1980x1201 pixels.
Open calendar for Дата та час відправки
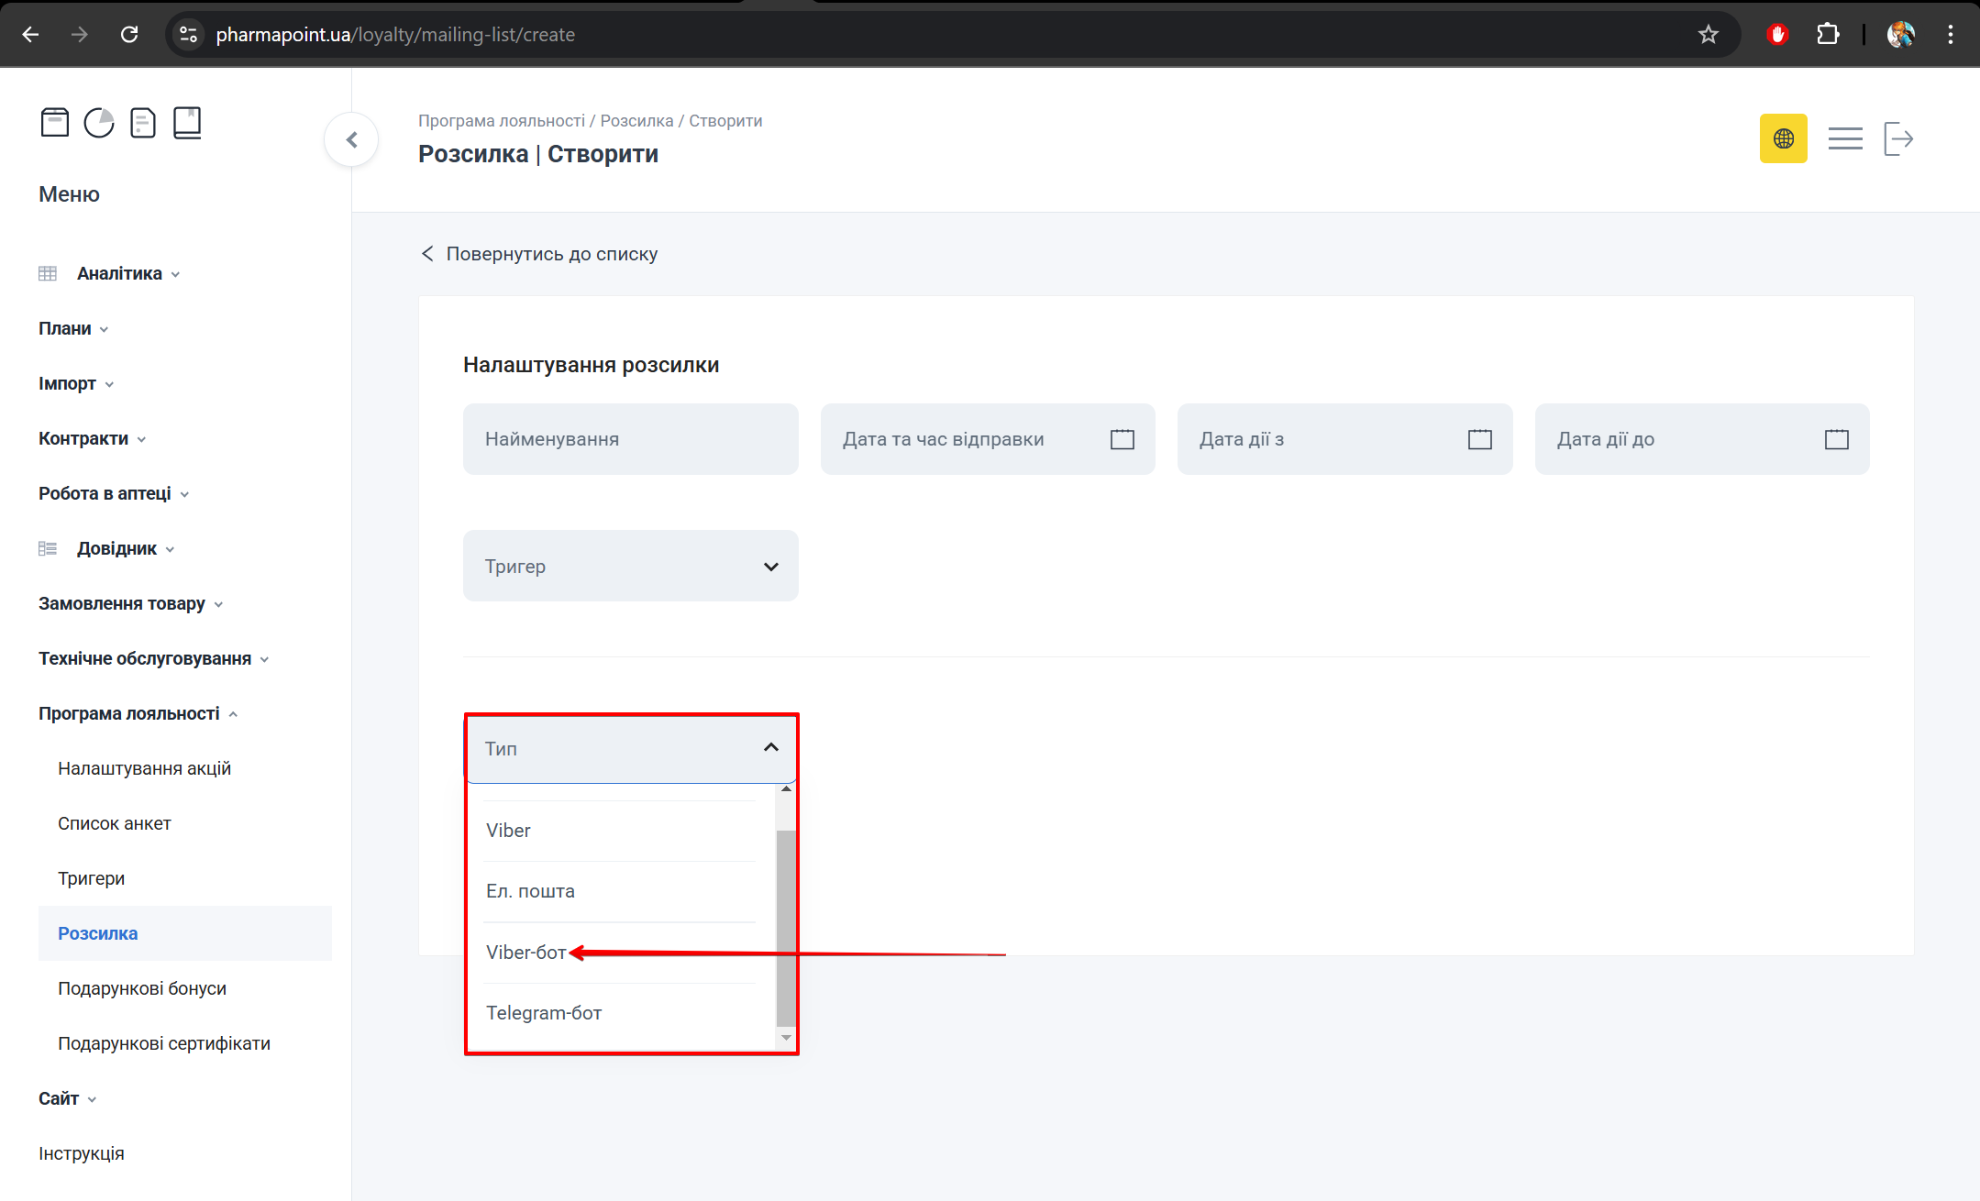[1122, 439]
